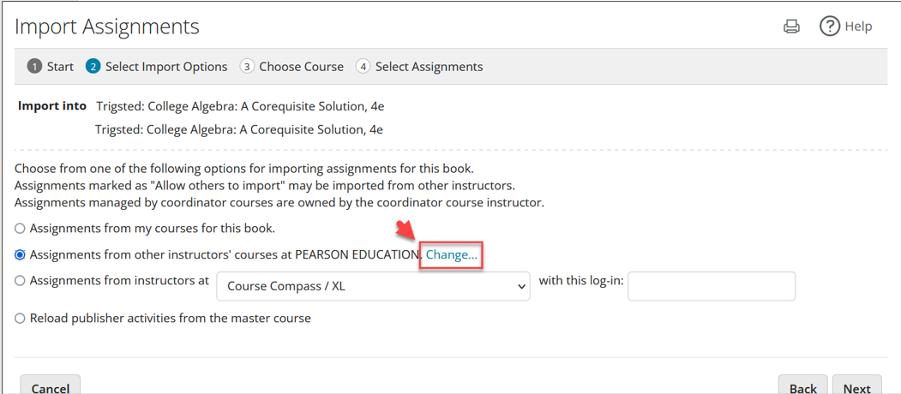Click the 'with this log-in' text field

pos(712,287)
